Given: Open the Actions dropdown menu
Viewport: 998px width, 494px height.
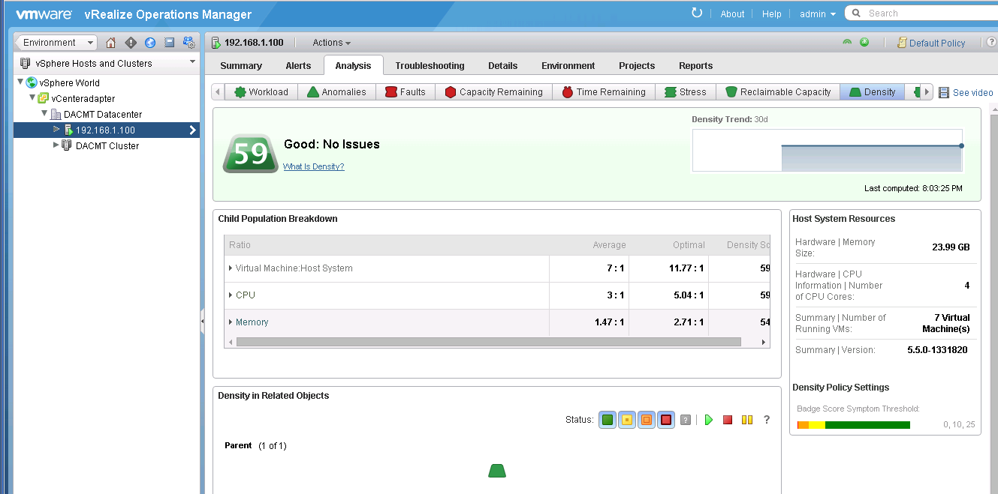Looking at the screenshot, I should [331, 43].
